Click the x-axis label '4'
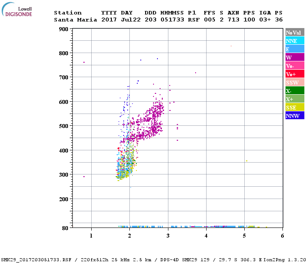 pos(206,236)
